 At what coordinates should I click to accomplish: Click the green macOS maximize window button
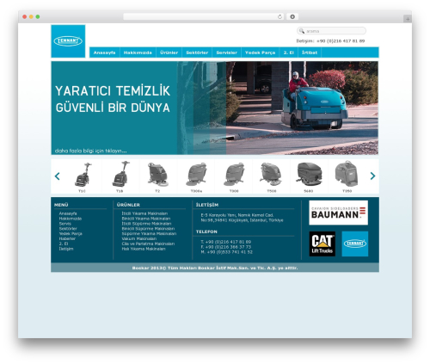click(38, 16)
